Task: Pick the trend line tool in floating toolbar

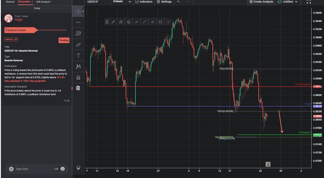Action: tap(113, 22)
